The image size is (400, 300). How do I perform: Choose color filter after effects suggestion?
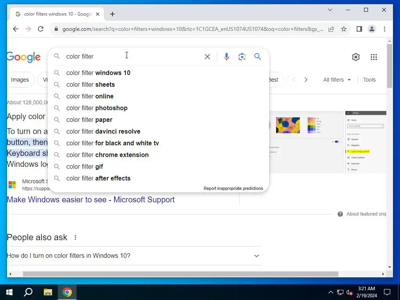158,179
